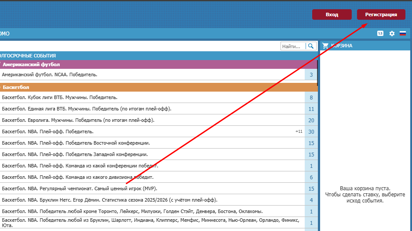
Task: Click the Russian flag language icon
Action: pos(402,34)
